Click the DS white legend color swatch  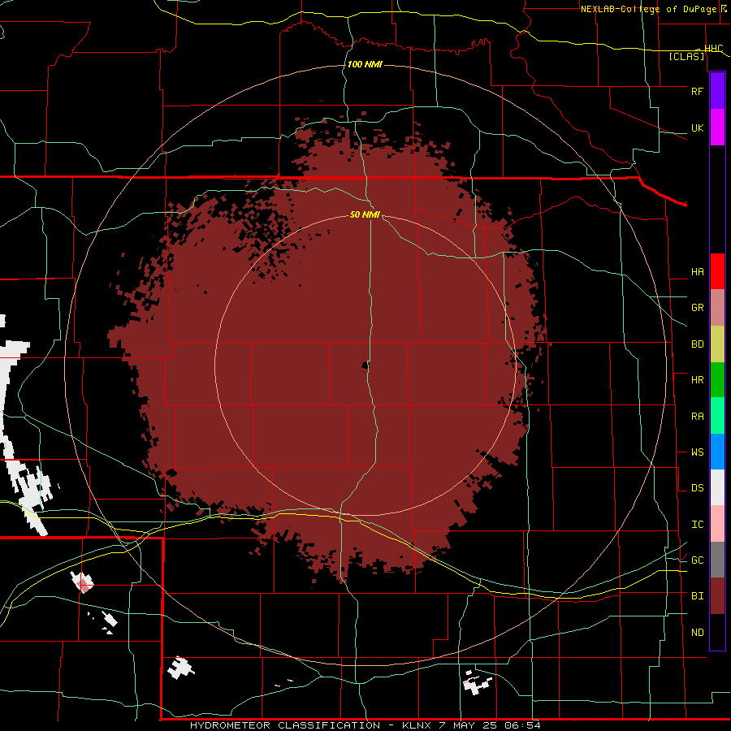(717, 487)
